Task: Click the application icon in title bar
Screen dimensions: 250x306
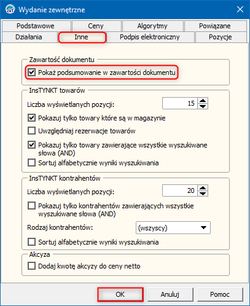Action: tap(10, 9)
